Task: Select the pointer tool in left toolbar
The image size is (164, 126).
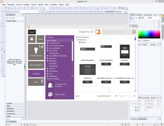Action: (x=2, y=16)
